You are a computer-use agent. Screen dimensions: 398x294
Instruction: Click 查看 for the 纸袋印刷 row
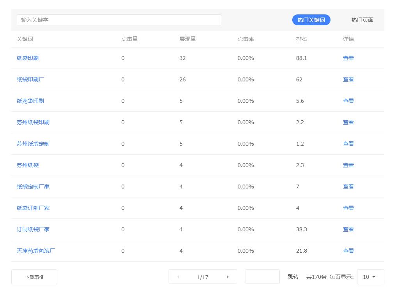(348, 58)
